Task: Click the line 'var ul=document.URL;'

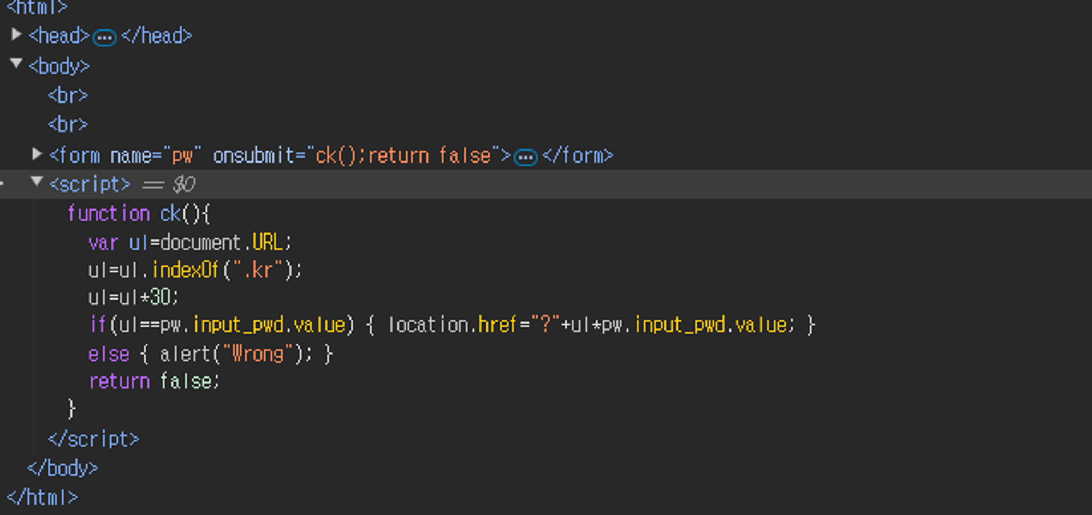Action: point(191,242)
